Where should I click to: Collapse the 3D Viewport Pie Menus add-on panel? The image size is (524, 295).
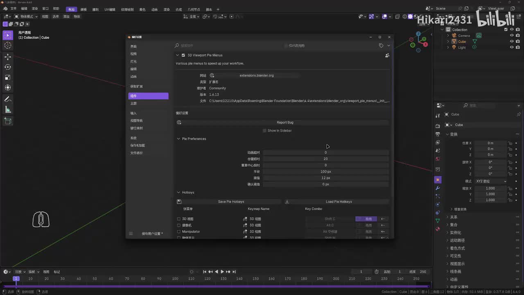(x=178, y=55)
